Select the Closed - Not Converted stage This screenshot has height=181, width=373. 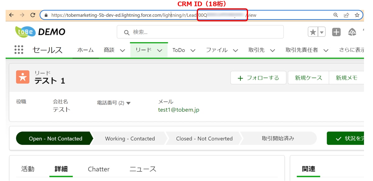pos(204,138)
